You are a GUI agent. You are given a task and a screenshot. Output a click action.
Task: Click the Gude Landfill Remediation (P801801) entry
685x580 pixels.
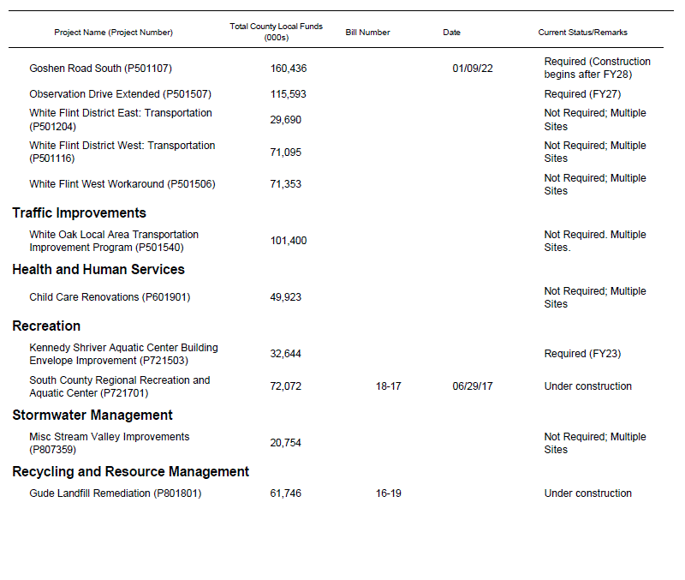coord(115,493)
